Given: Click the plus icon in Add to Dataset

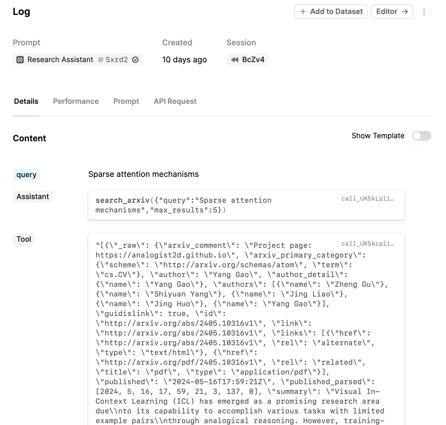Looking at the screenshot, I should [x=303, y=12].
